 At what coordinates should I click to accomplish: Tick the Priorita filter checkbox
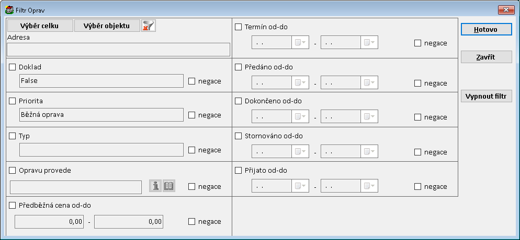(13, 101)
